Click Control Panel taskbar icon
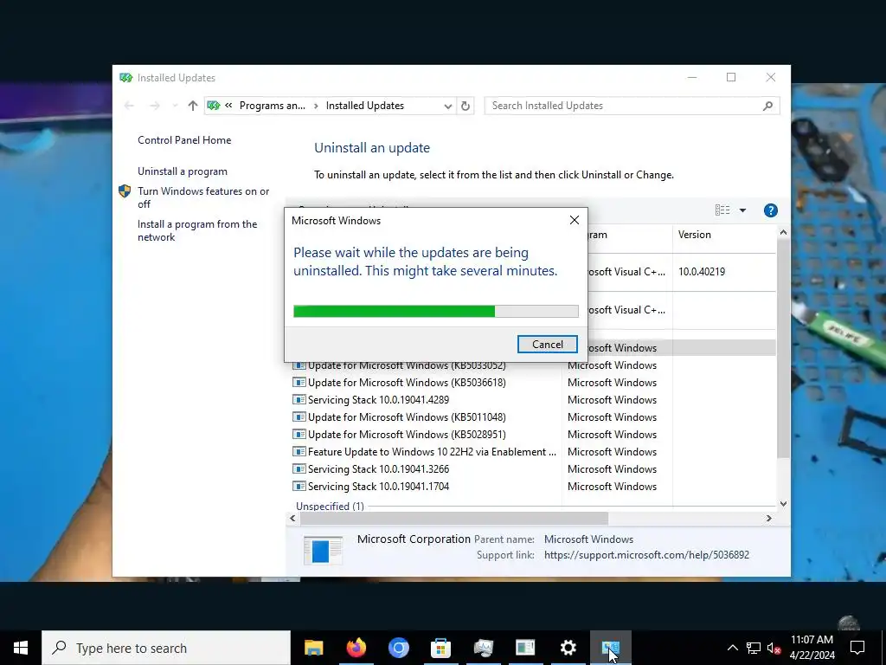886x665 pixels. (x=610, y=648)
